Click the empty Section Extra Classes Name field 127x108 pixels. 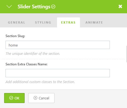pos(58,73)
